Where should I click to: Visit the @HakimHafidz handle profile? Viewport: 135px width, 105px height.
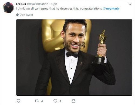[x=38, y=4]
